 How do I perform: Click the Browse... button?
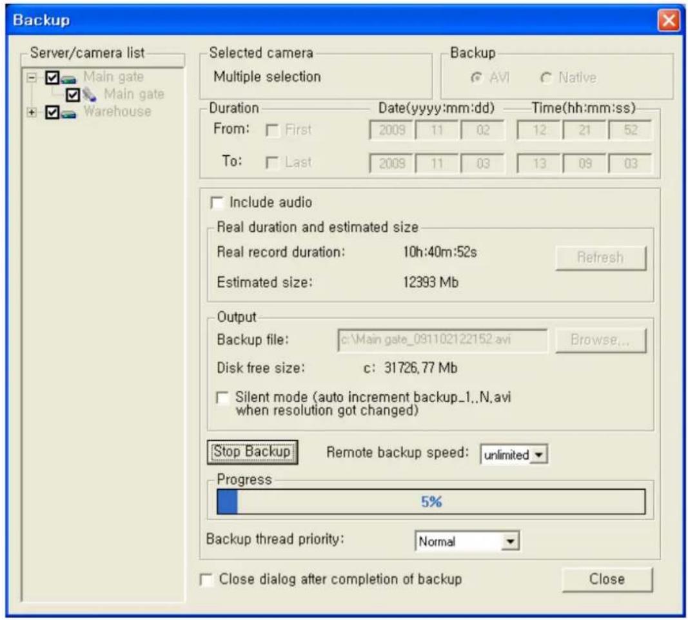click(x=601, y=340)
